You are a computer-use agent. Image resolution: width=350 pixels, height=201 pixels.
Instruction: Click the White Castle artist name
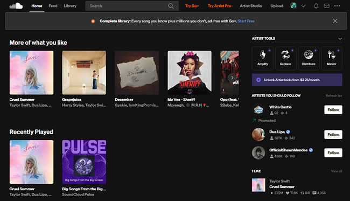(x=281, y=107)
